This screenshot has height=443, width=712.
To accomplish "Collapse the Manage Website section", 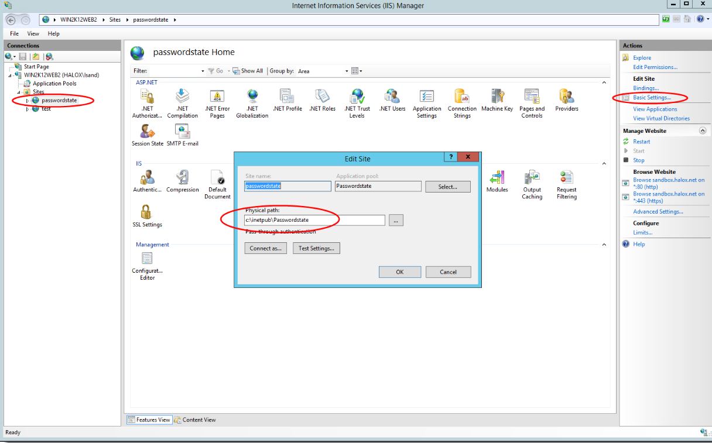I will tap(703, 131).
